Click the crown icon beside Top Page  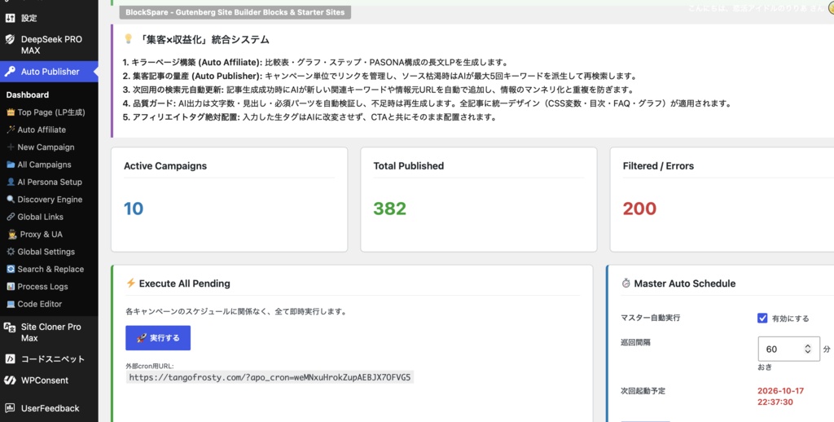point(11,112)
